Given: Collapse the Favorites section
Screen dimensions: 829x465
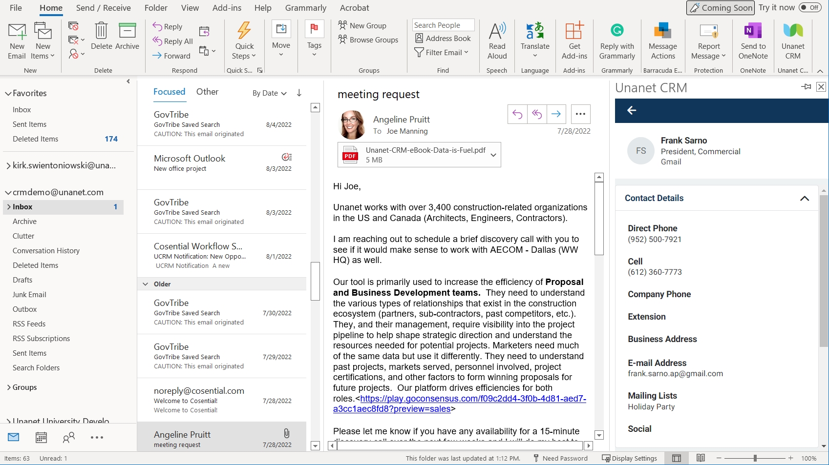Looking at the screenshot, I should 8,94.
